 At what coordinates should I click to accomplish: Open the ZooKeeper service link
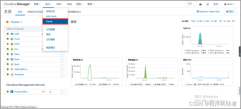pyautogui.click(x=19, y=75)
